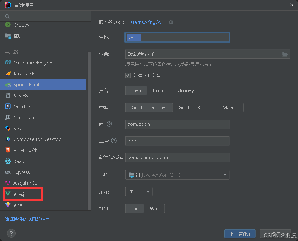The height and width of the screenshot is (241, 298).
Task: Click the Vue.js logo icon
Action: point(8,194)
